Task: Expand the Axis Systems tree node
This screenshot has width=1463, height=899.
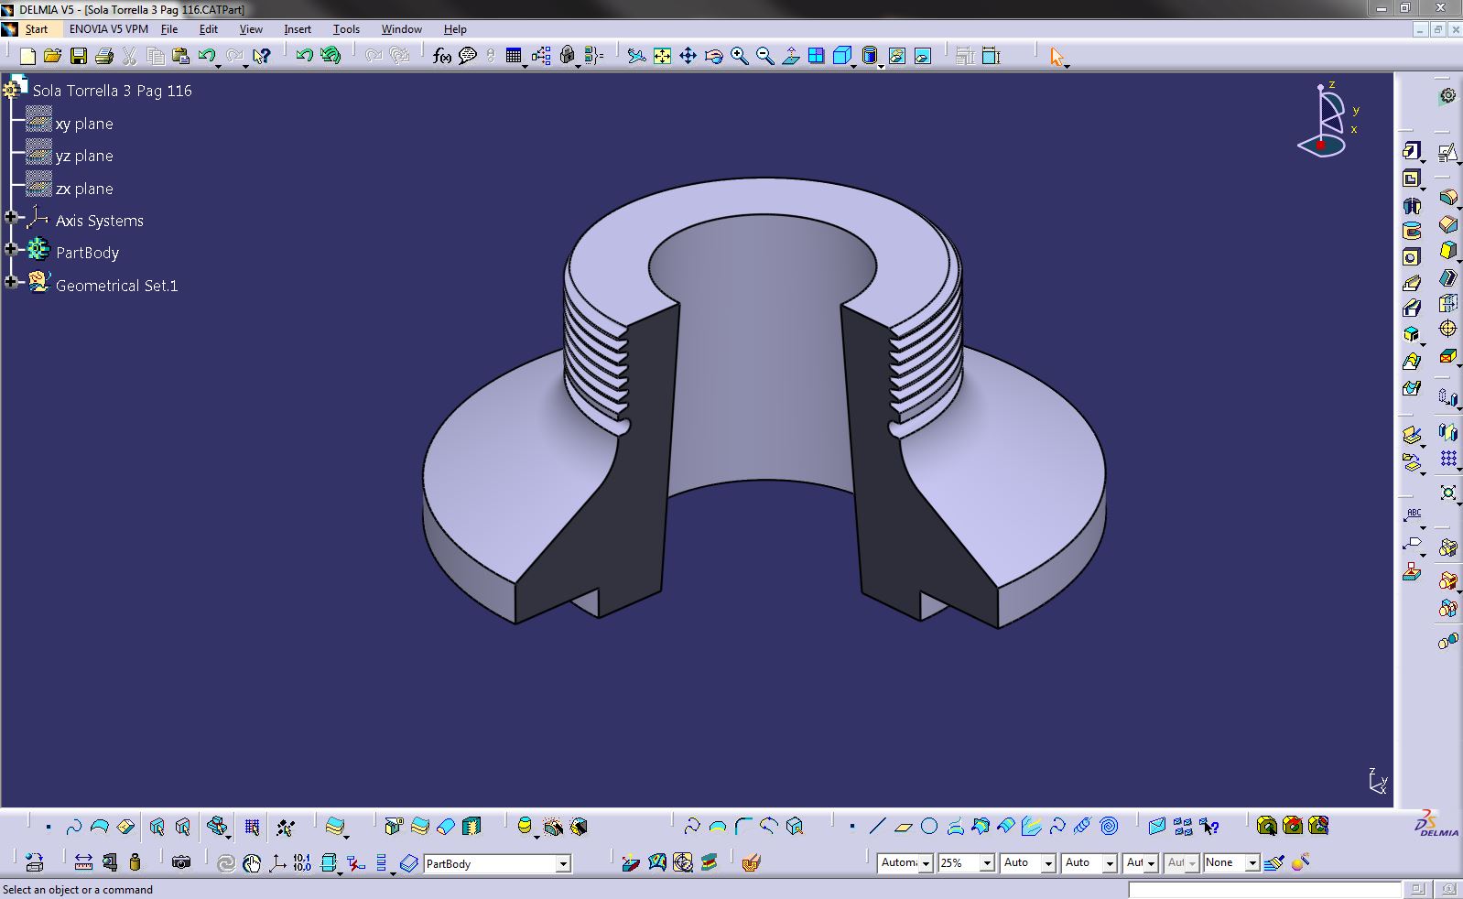Action: (x=11, y=217)
